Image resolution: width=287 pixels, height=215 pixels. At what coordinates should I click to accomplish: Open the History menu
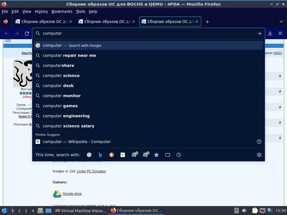(41, 11)
